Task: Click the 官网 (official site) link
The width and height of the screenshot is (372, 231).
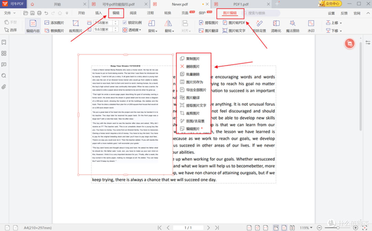Action: pyautogui.click(x=357, y=13)
